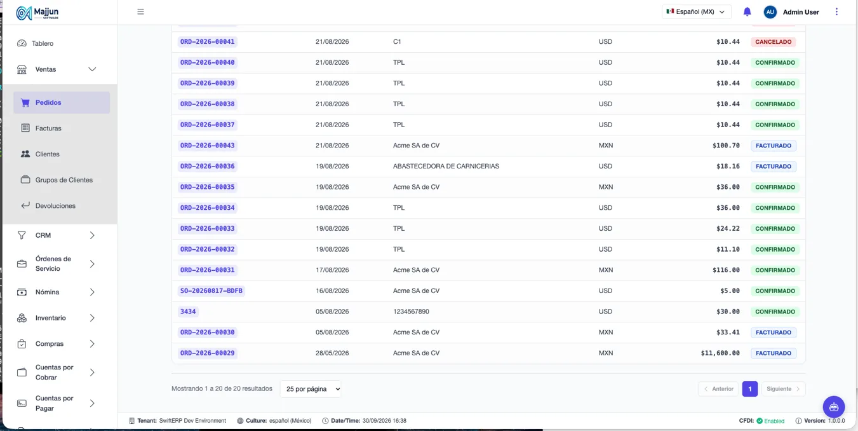Image resolution: width=858 pixels, height=431 pixels.
Task: Click the Cuentas por Cobrar wallet icon
Action: 22,373
